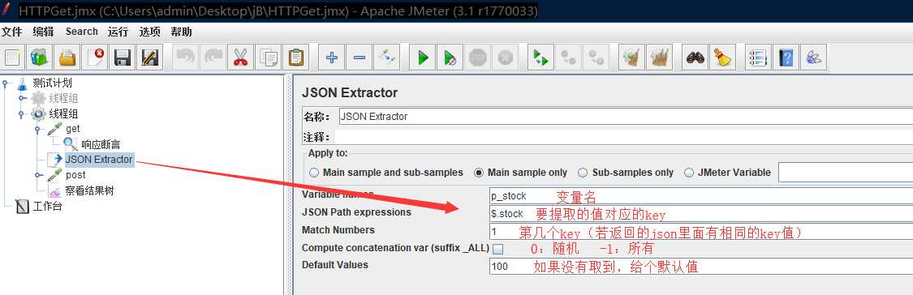Click Remote Stop All icon
This screenshot has width=913, height=295.
pyautogui.click(x=569, y=57)
